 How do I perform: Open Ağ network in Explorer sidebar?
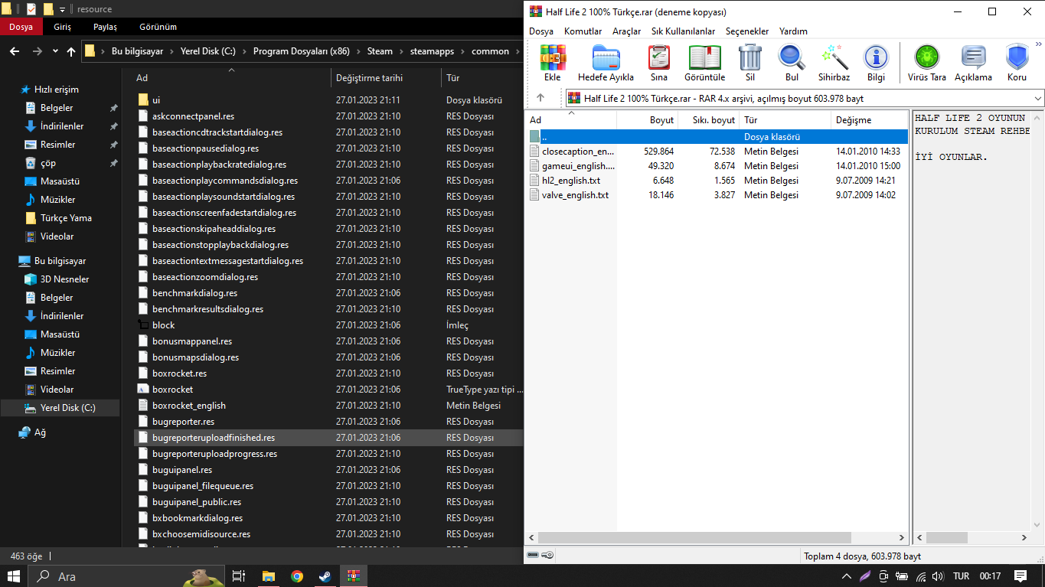40,432
